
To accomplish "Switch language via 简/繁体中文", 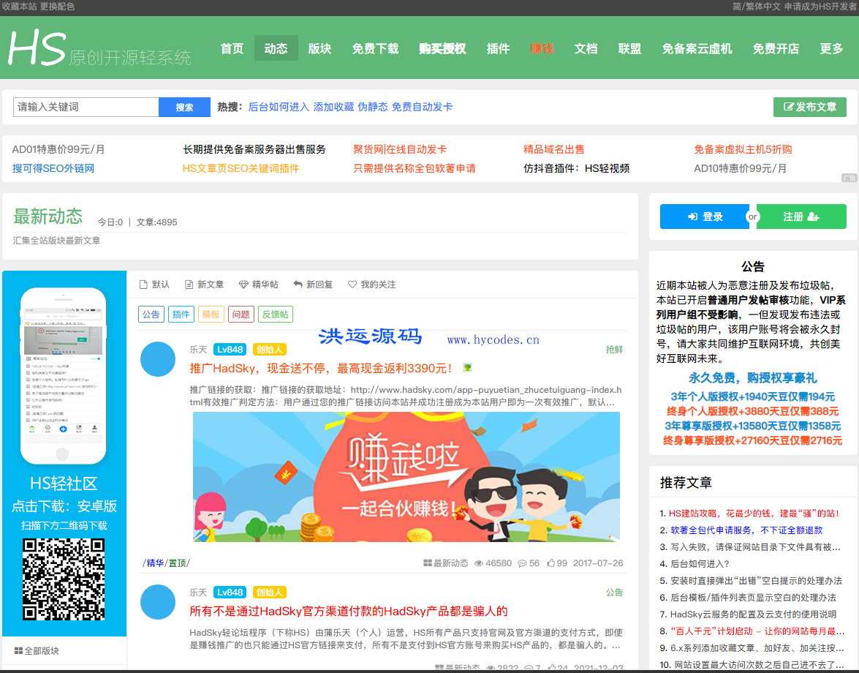I will (757, 7).
